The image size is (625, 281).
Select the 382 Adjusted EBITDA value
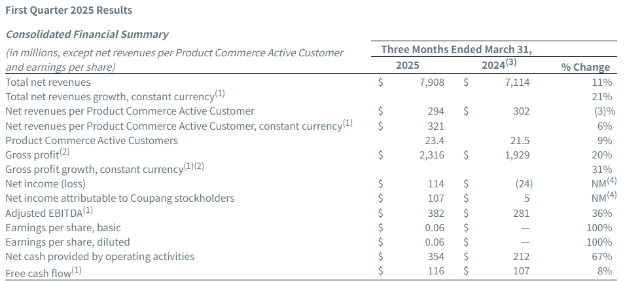point(435,213)
